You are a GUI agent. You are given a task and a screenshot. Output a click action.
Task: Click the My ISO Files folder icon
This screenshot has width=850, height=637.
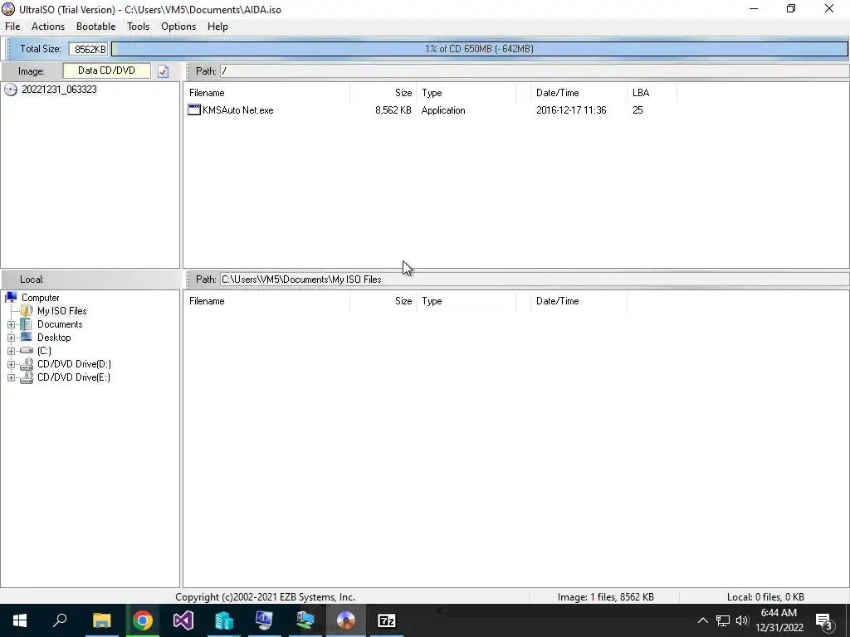27,311
